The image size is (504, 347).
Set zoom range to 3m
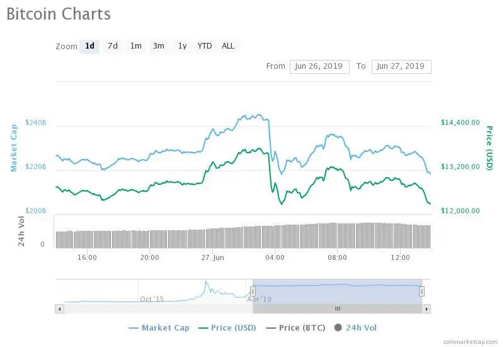coord(159,46)
